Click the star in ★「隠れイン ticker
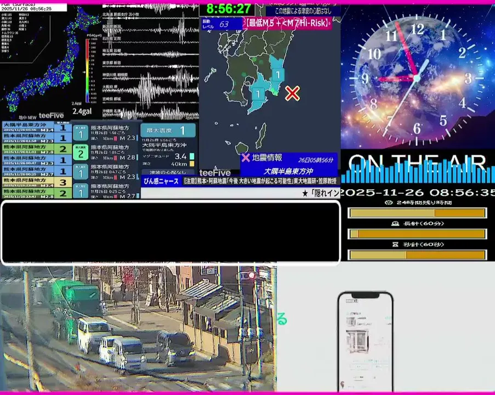Viewport: 495px width, 395px height. point(305,193)
